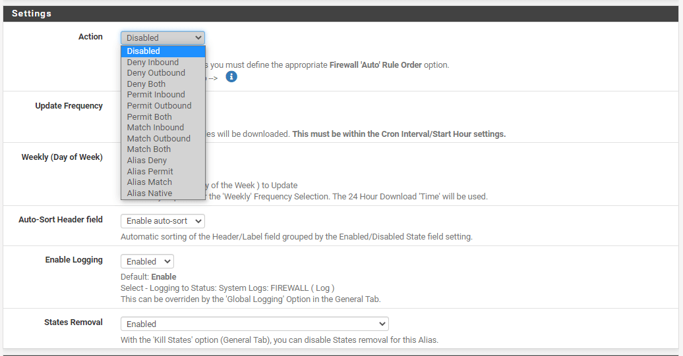Choose Deny Inbound option

click(x=163, y=63)
